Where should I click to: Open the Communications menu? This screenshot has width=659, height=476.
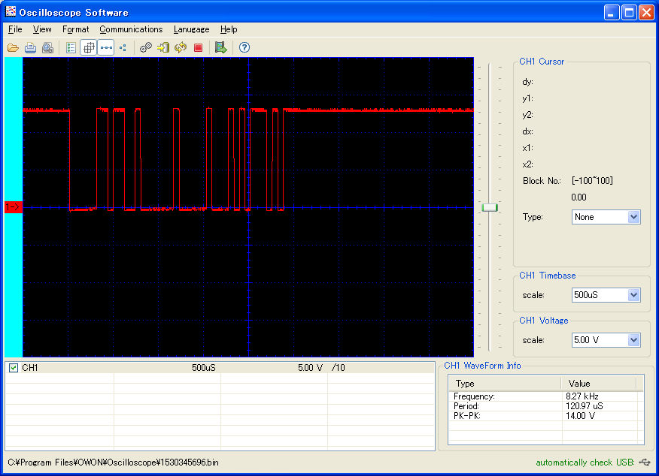(131, 29)
